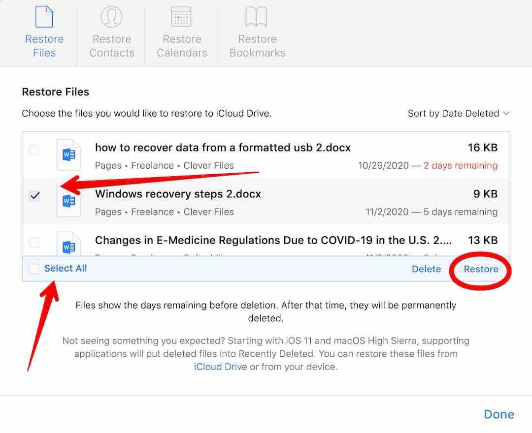Viewport: 532px width, 433px height.
Task: Select the 'Changes in E-Medicine Regulations' file name
Action: (x=273, y=240)
